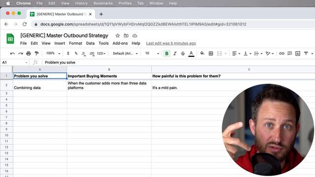
Task: Select the Paint format tool
Action: pos(36,54)
